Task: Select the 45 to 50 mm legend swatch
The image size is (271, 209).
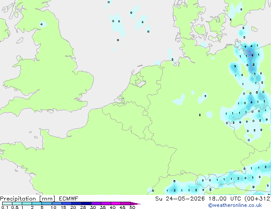Action: tap(126, 203)
